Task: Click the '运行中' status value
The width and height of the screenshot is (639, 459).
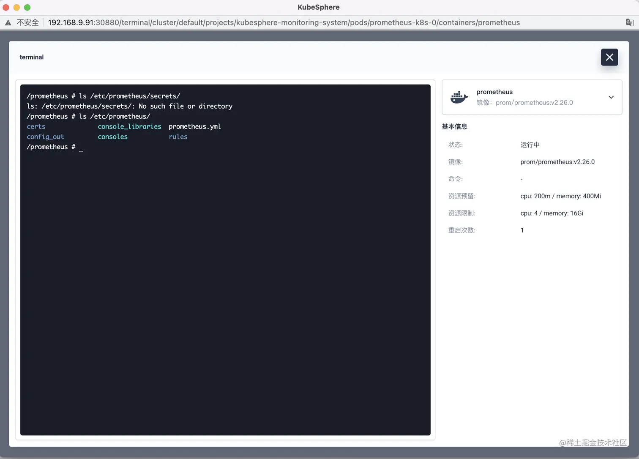Action: (x=530, y=145)
